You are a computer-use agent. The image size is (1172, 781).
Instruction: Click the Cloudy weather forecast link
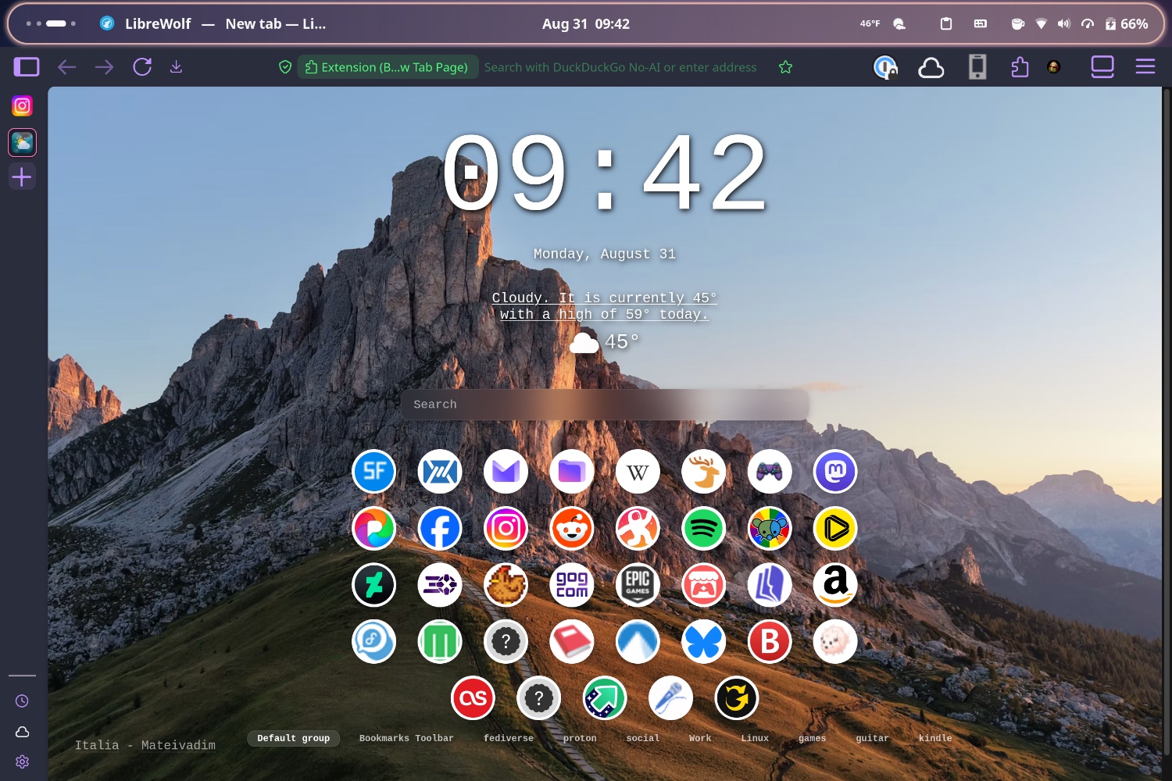coord(604,306)
